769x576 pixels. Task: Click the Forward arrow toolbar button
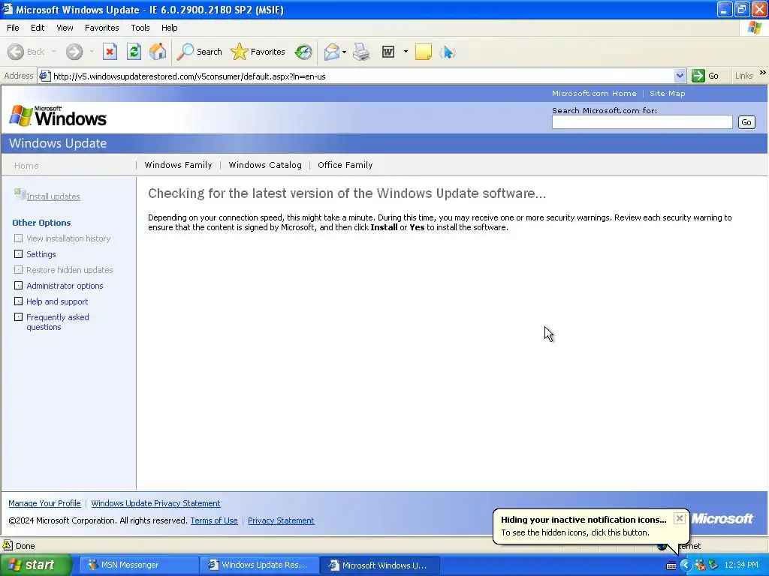[74, 52]
